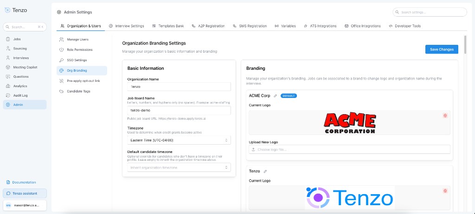Click the Role Permissions shield icon
Viewport: 475px width, 214px height.
point(61,50)
